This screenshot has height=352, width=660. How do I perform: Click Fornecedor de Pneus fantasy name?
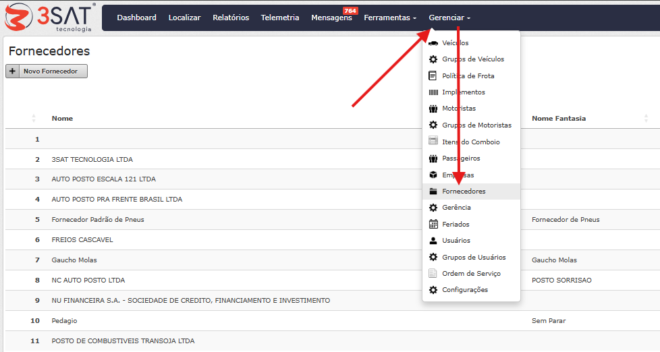[x=566, y=220]
